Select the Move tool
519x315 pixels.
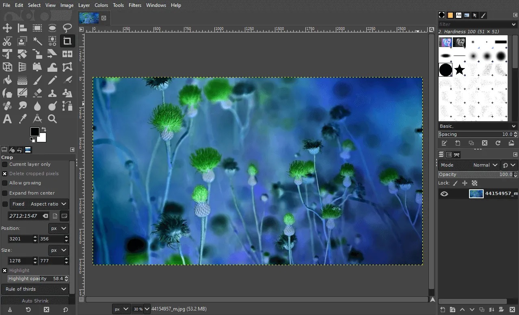tap(7, 28)
